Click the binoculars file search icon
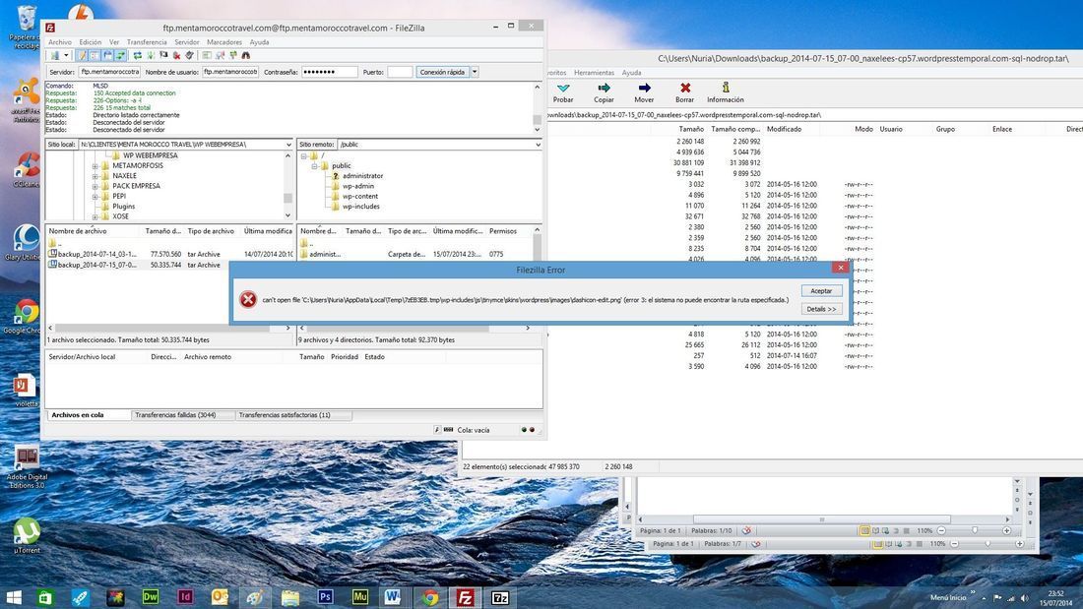The image size is (1083, 609). click(x=246, y=55)
